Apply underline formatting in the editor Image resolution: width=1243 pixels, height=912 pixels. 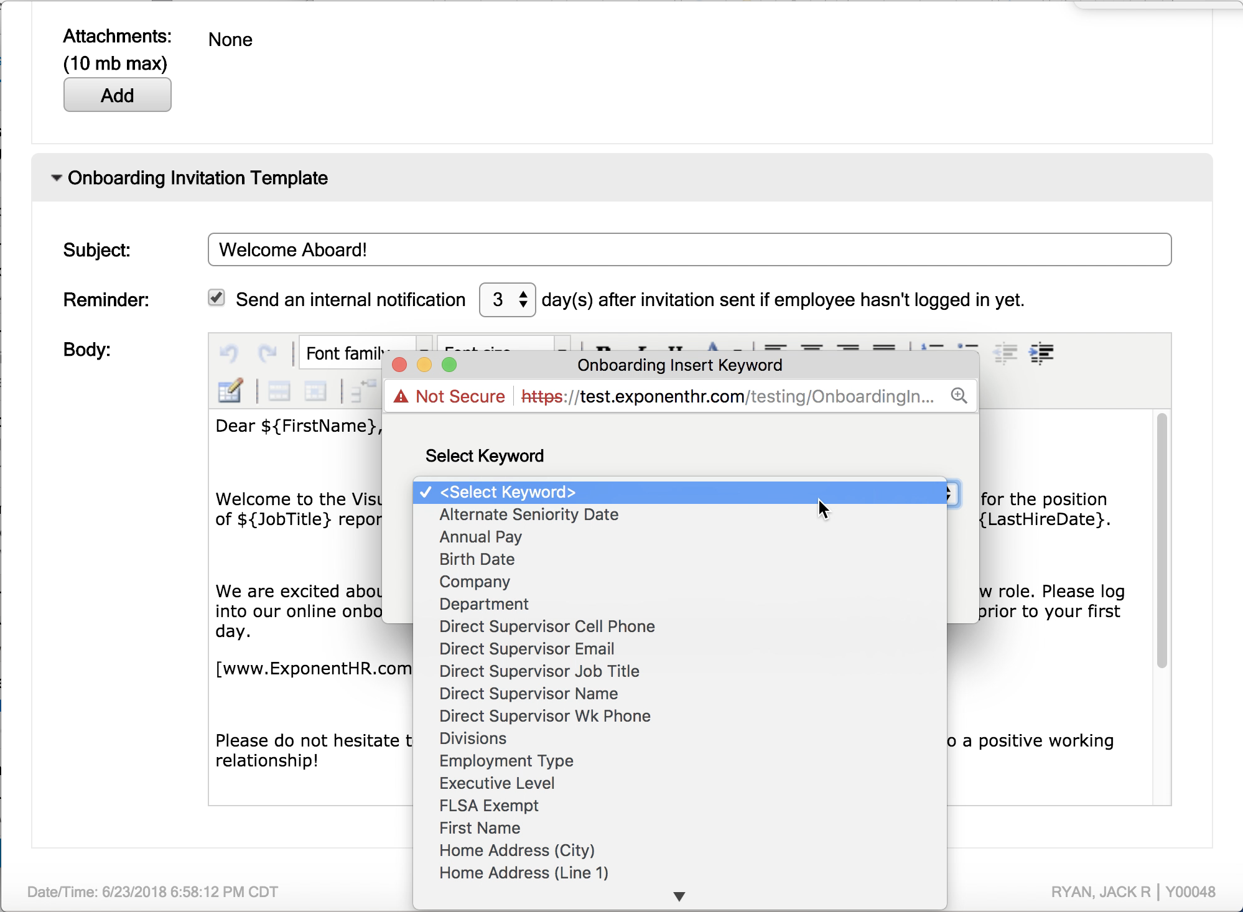[x=675, y=348]
